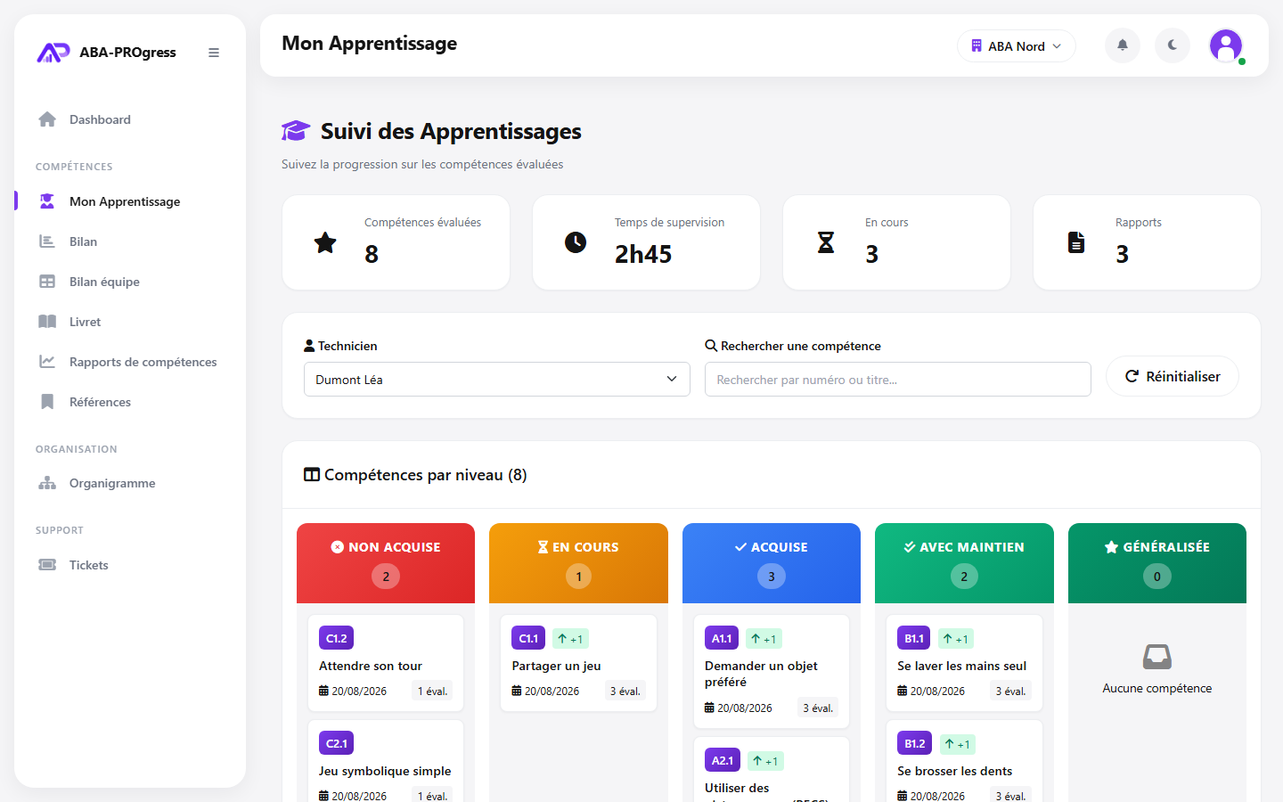Click 3 éval. on Partager un jeu
The image size is (1283, 802).
click(625, 691)
